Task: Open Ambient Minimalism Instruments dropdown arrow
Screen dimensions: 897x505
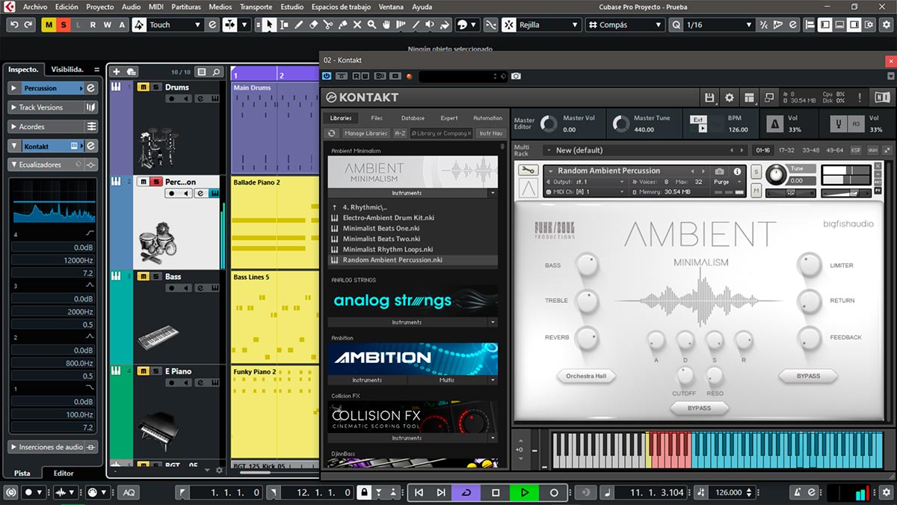Action: [493, 193]
